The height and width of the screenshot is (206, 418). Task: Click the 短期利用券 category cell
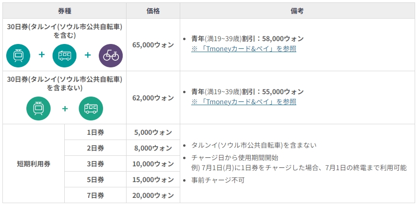click(x=34, y=164)
